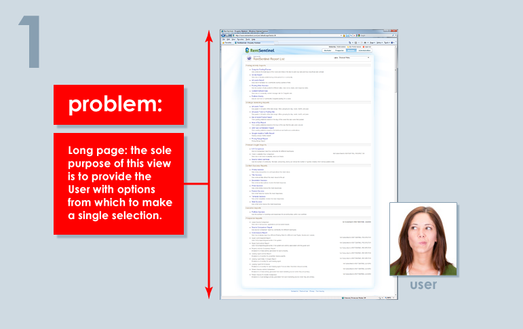Open the browser File menu
The width and height of the screenshot is (523, 329).
click(222, 40)
